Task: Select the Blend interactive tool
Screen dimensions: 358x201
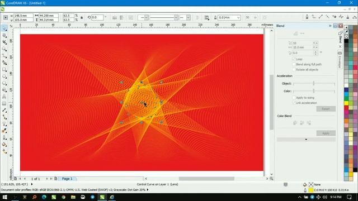Action: tap(4, 124)
